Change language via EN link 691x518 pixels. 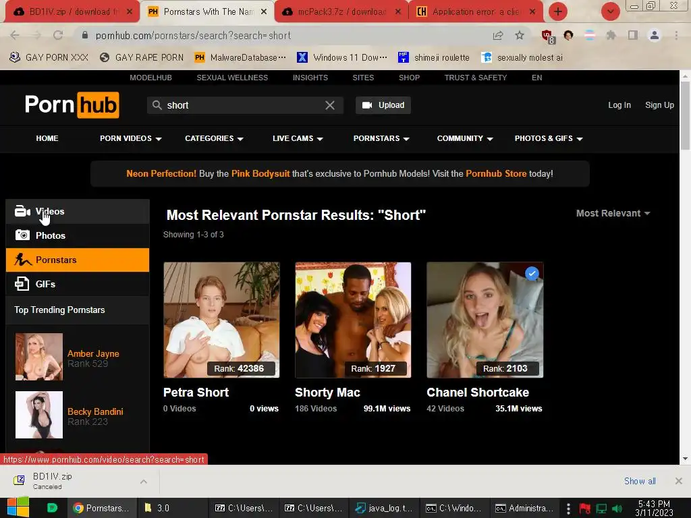pos(536,78)
